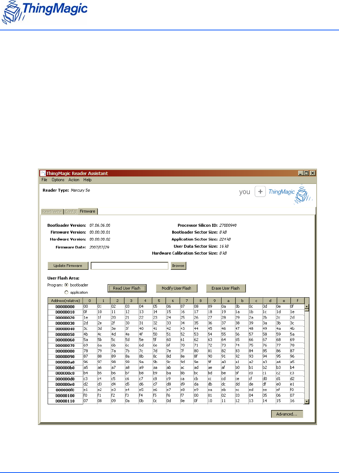Select row address 00000050
This screenshot has width=339, height=473.
65,334
